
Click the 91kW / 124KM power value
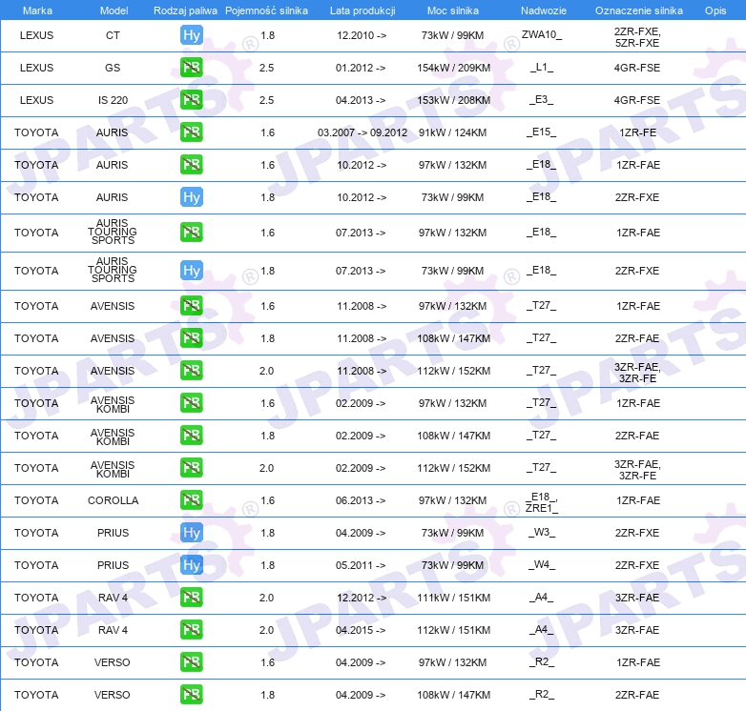452,132
